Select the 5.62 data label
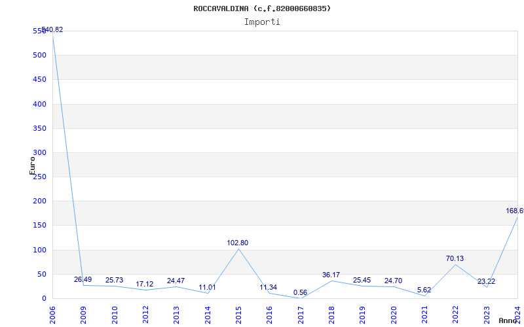This screenshot has height=327, width=524. point(424,290)
